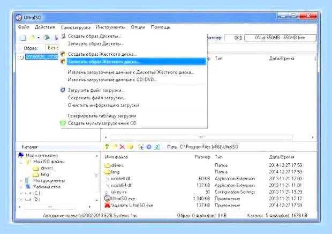Collapse the Мои ISO файлы node
The image size is (332, 234).
coord(21,162)
